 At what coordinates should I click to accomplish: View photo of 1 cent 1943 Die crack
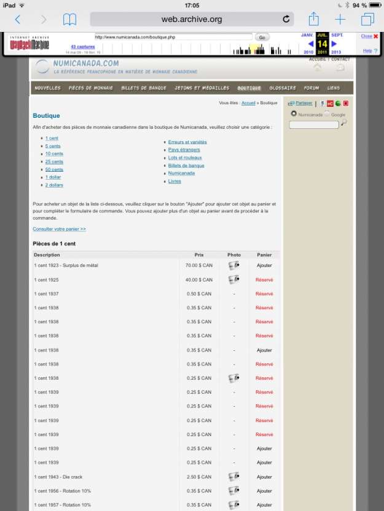click(234, 477)
